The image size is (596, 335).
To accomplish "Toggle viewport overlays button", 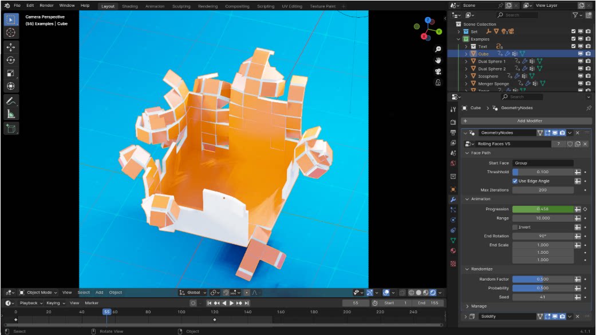I will click(x=386, y=293).
